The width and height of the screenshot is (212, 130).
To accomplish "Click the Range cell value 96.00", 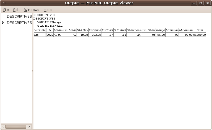I will tap(161, 35).
